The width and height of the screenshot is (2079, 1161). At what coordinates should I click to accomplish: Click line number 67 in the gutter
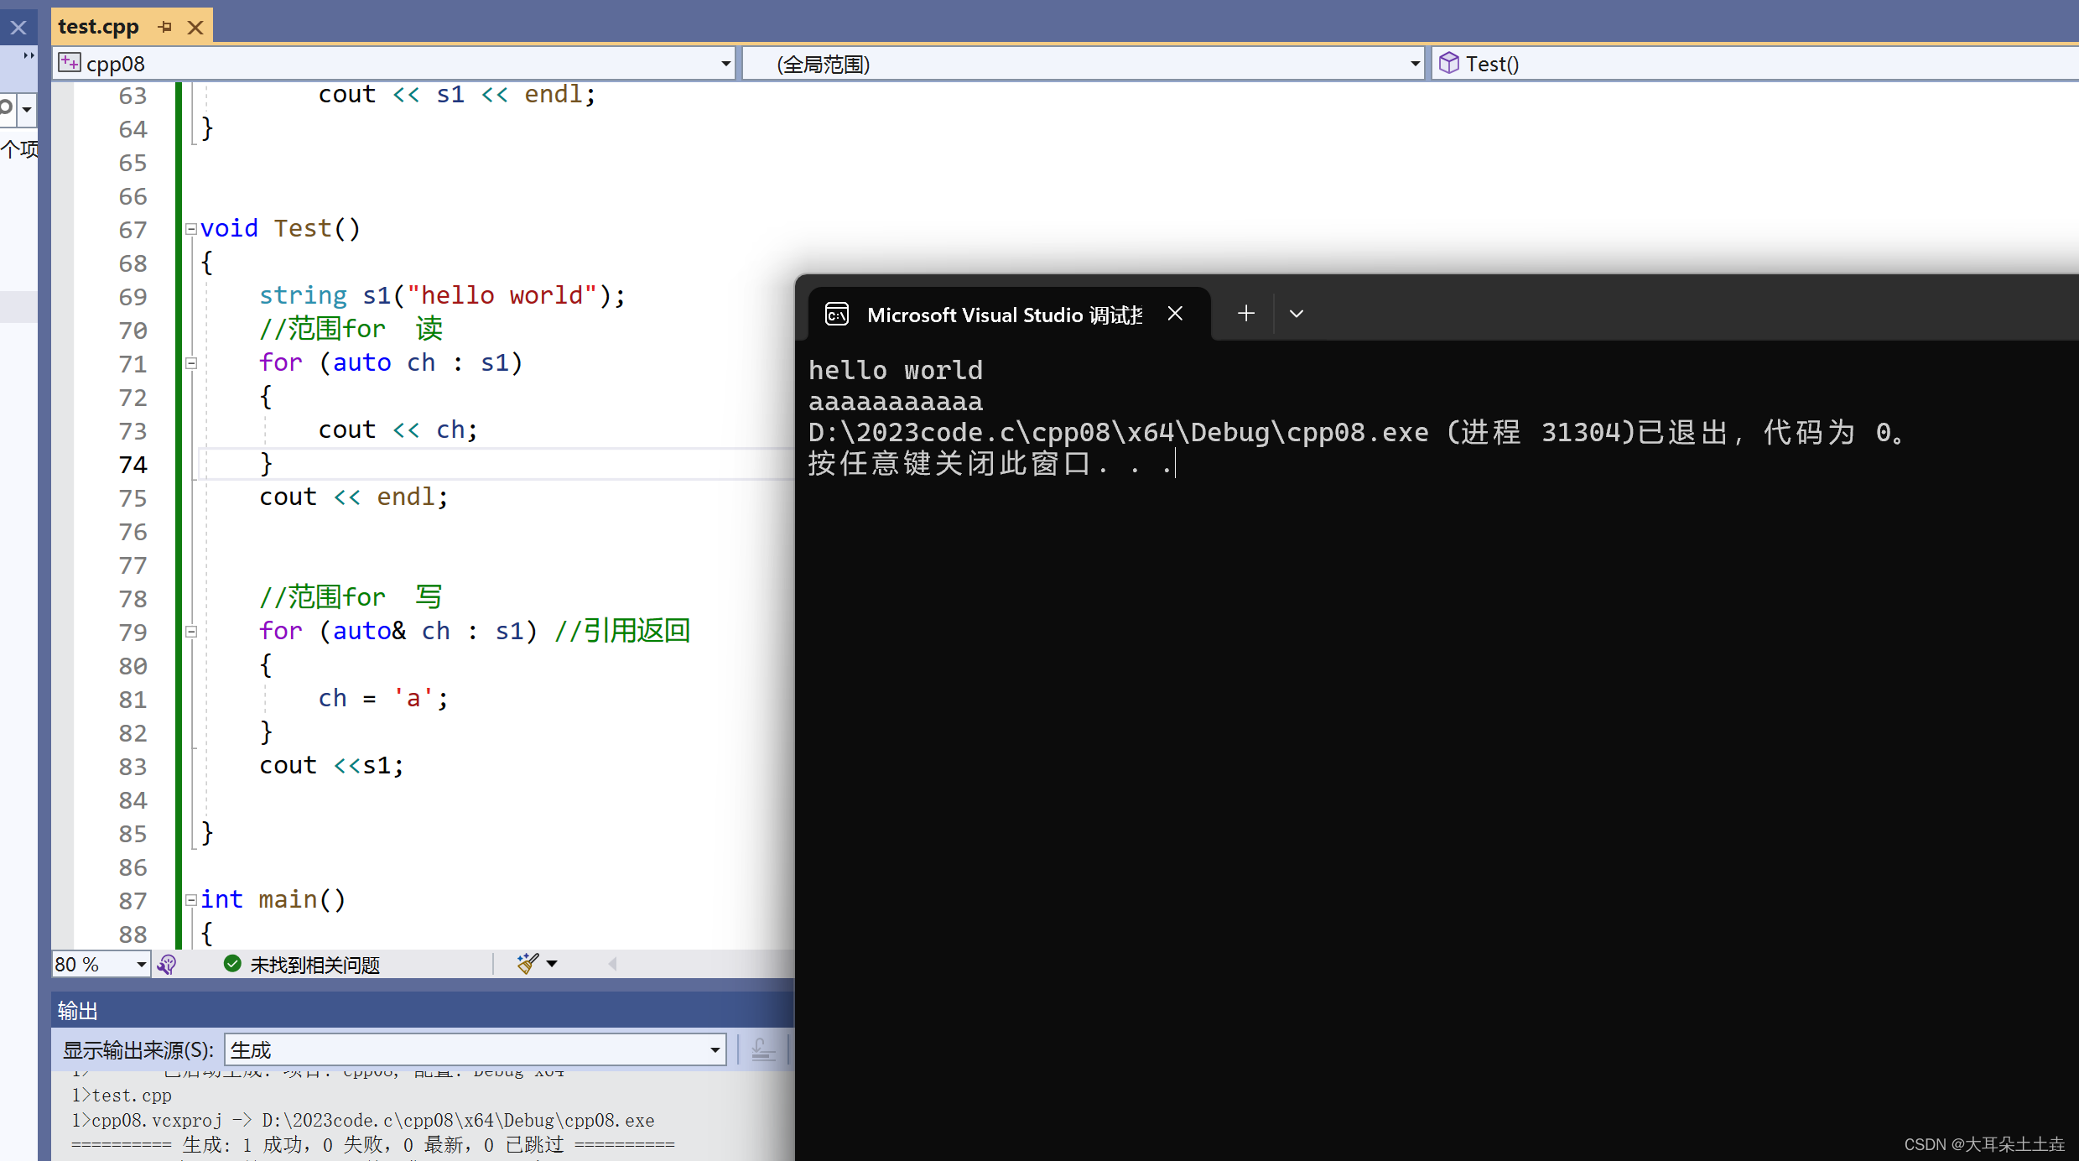133,230
